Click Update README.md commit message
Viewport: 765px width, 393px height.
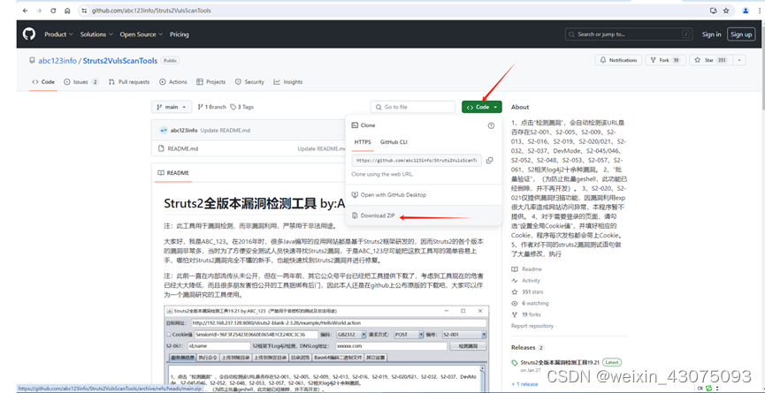[x=225, y=131]
